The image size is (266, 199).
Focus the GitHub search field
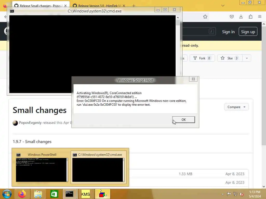tap(199, 31)
